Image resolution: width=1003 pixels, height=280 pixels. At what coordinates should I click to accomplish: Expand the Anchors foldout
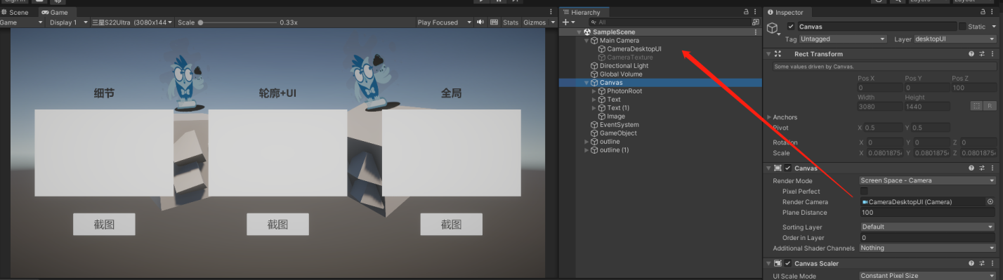[x=769, y=117]
